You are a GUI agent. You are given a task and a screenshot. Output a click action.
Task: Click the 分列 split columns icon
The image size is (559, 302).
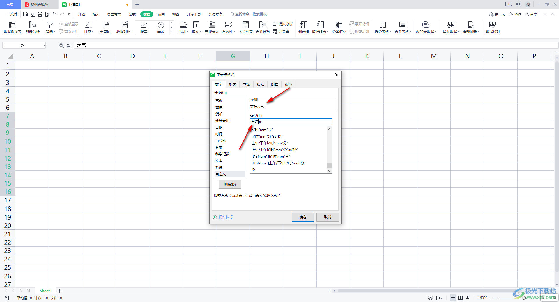[183, 25]
